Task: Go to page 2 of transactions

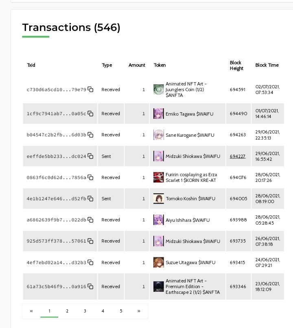Action: click(x=67, y=311)
